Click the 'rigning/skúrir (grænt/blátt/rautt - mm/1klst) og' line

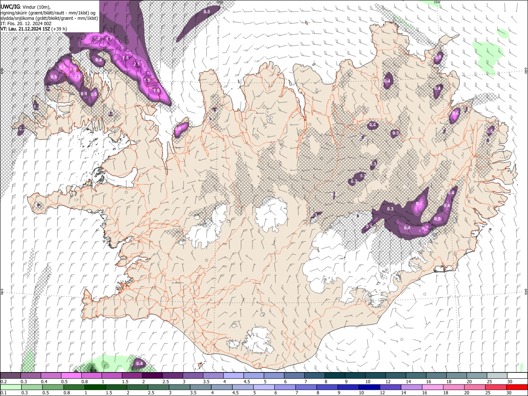[48, 12]
